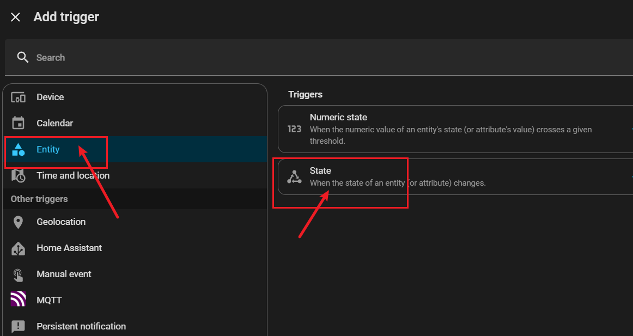Open the Time and location category label
This screenshot has width=633, height=336.
click(x=73, y=175)
